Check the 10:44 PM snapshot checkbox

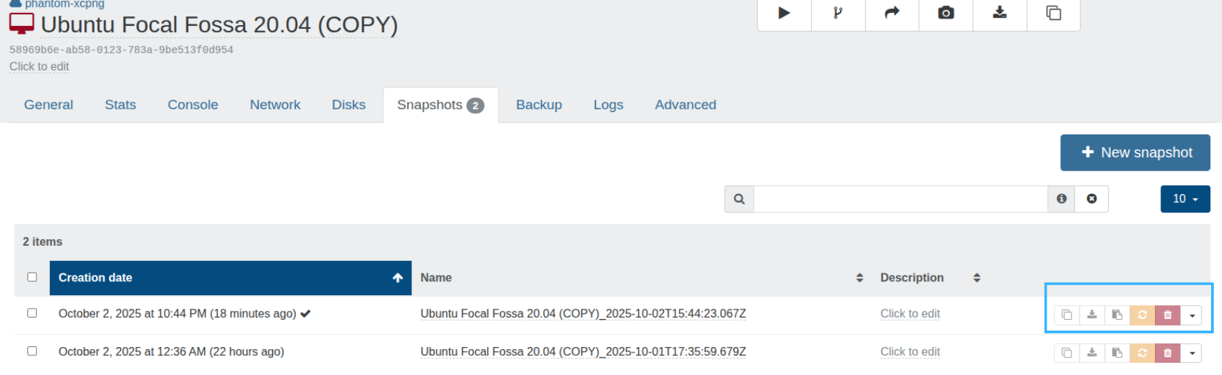click(x=32, y=313)
